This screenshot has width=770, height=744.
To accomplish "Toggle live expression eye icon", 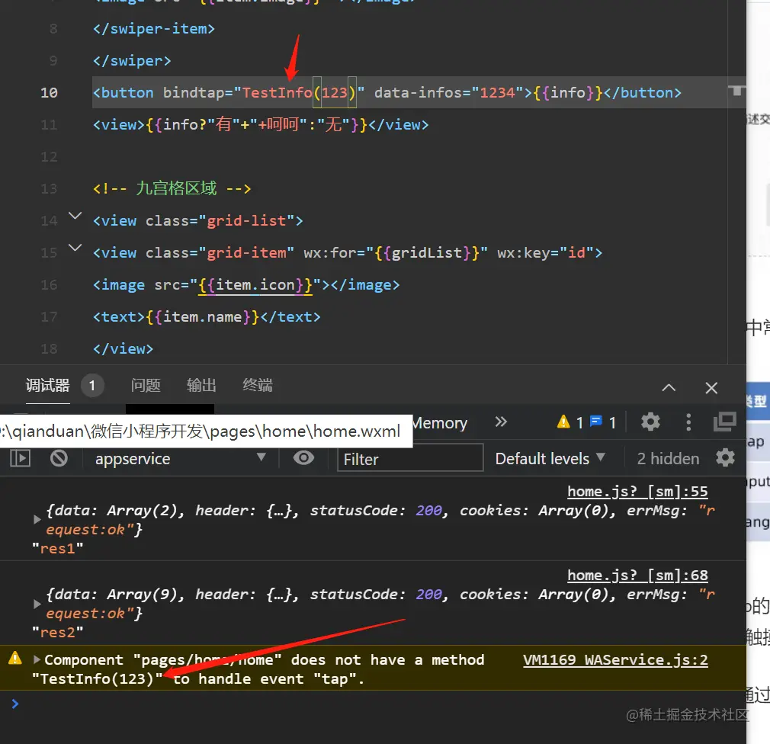I will (x=303, y=458).
